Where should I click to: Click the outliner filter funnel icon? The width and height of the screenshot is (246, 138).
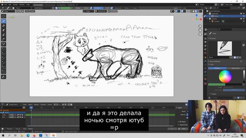(239, 8)
